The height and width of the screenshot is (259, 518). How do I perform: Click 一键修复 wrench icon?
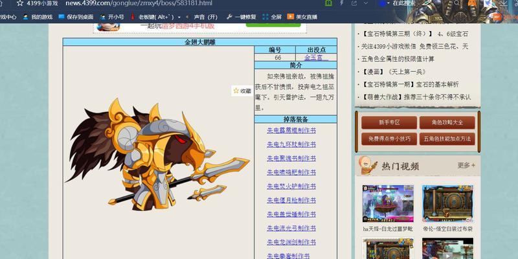click(x=230, y=17)
